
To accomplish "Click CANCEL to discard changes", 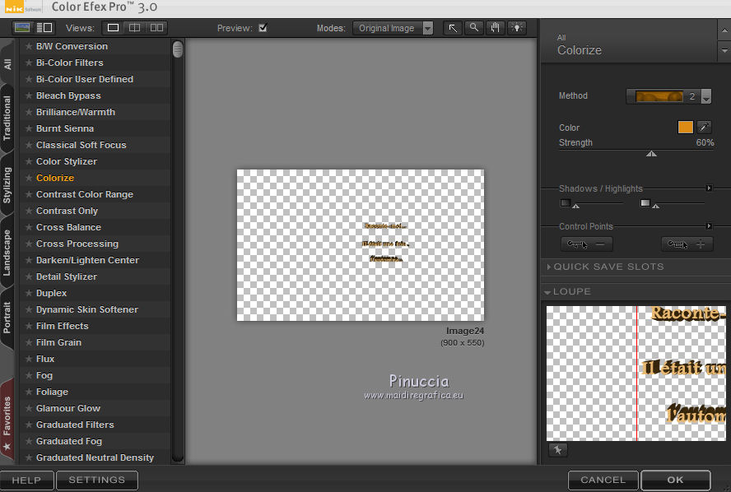I will click(603, 480).
